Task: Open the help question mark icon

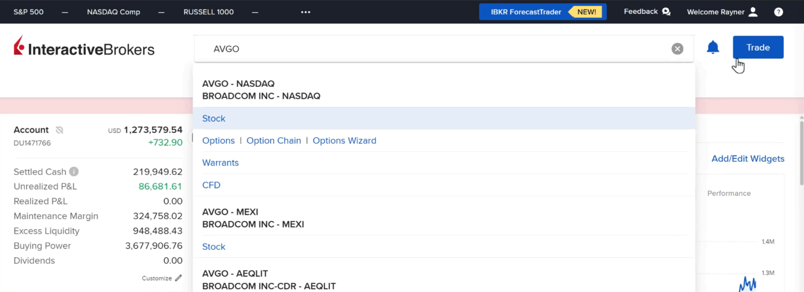Action: point(778,12)
